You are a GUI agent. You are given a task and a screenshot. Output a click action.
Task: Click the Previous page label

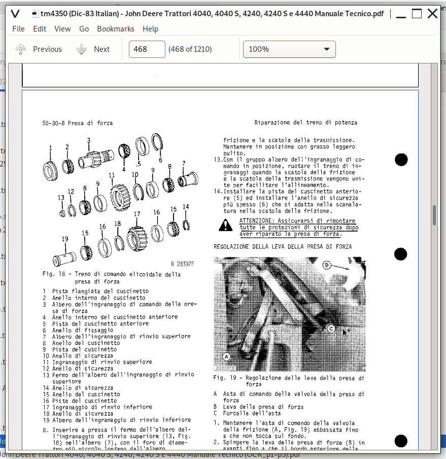coord(47,49)
